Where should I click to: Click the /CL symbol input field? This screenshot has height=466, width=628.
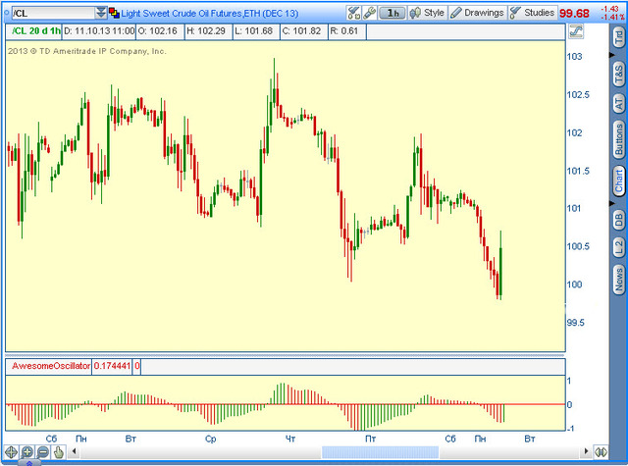tap(53, 13)
